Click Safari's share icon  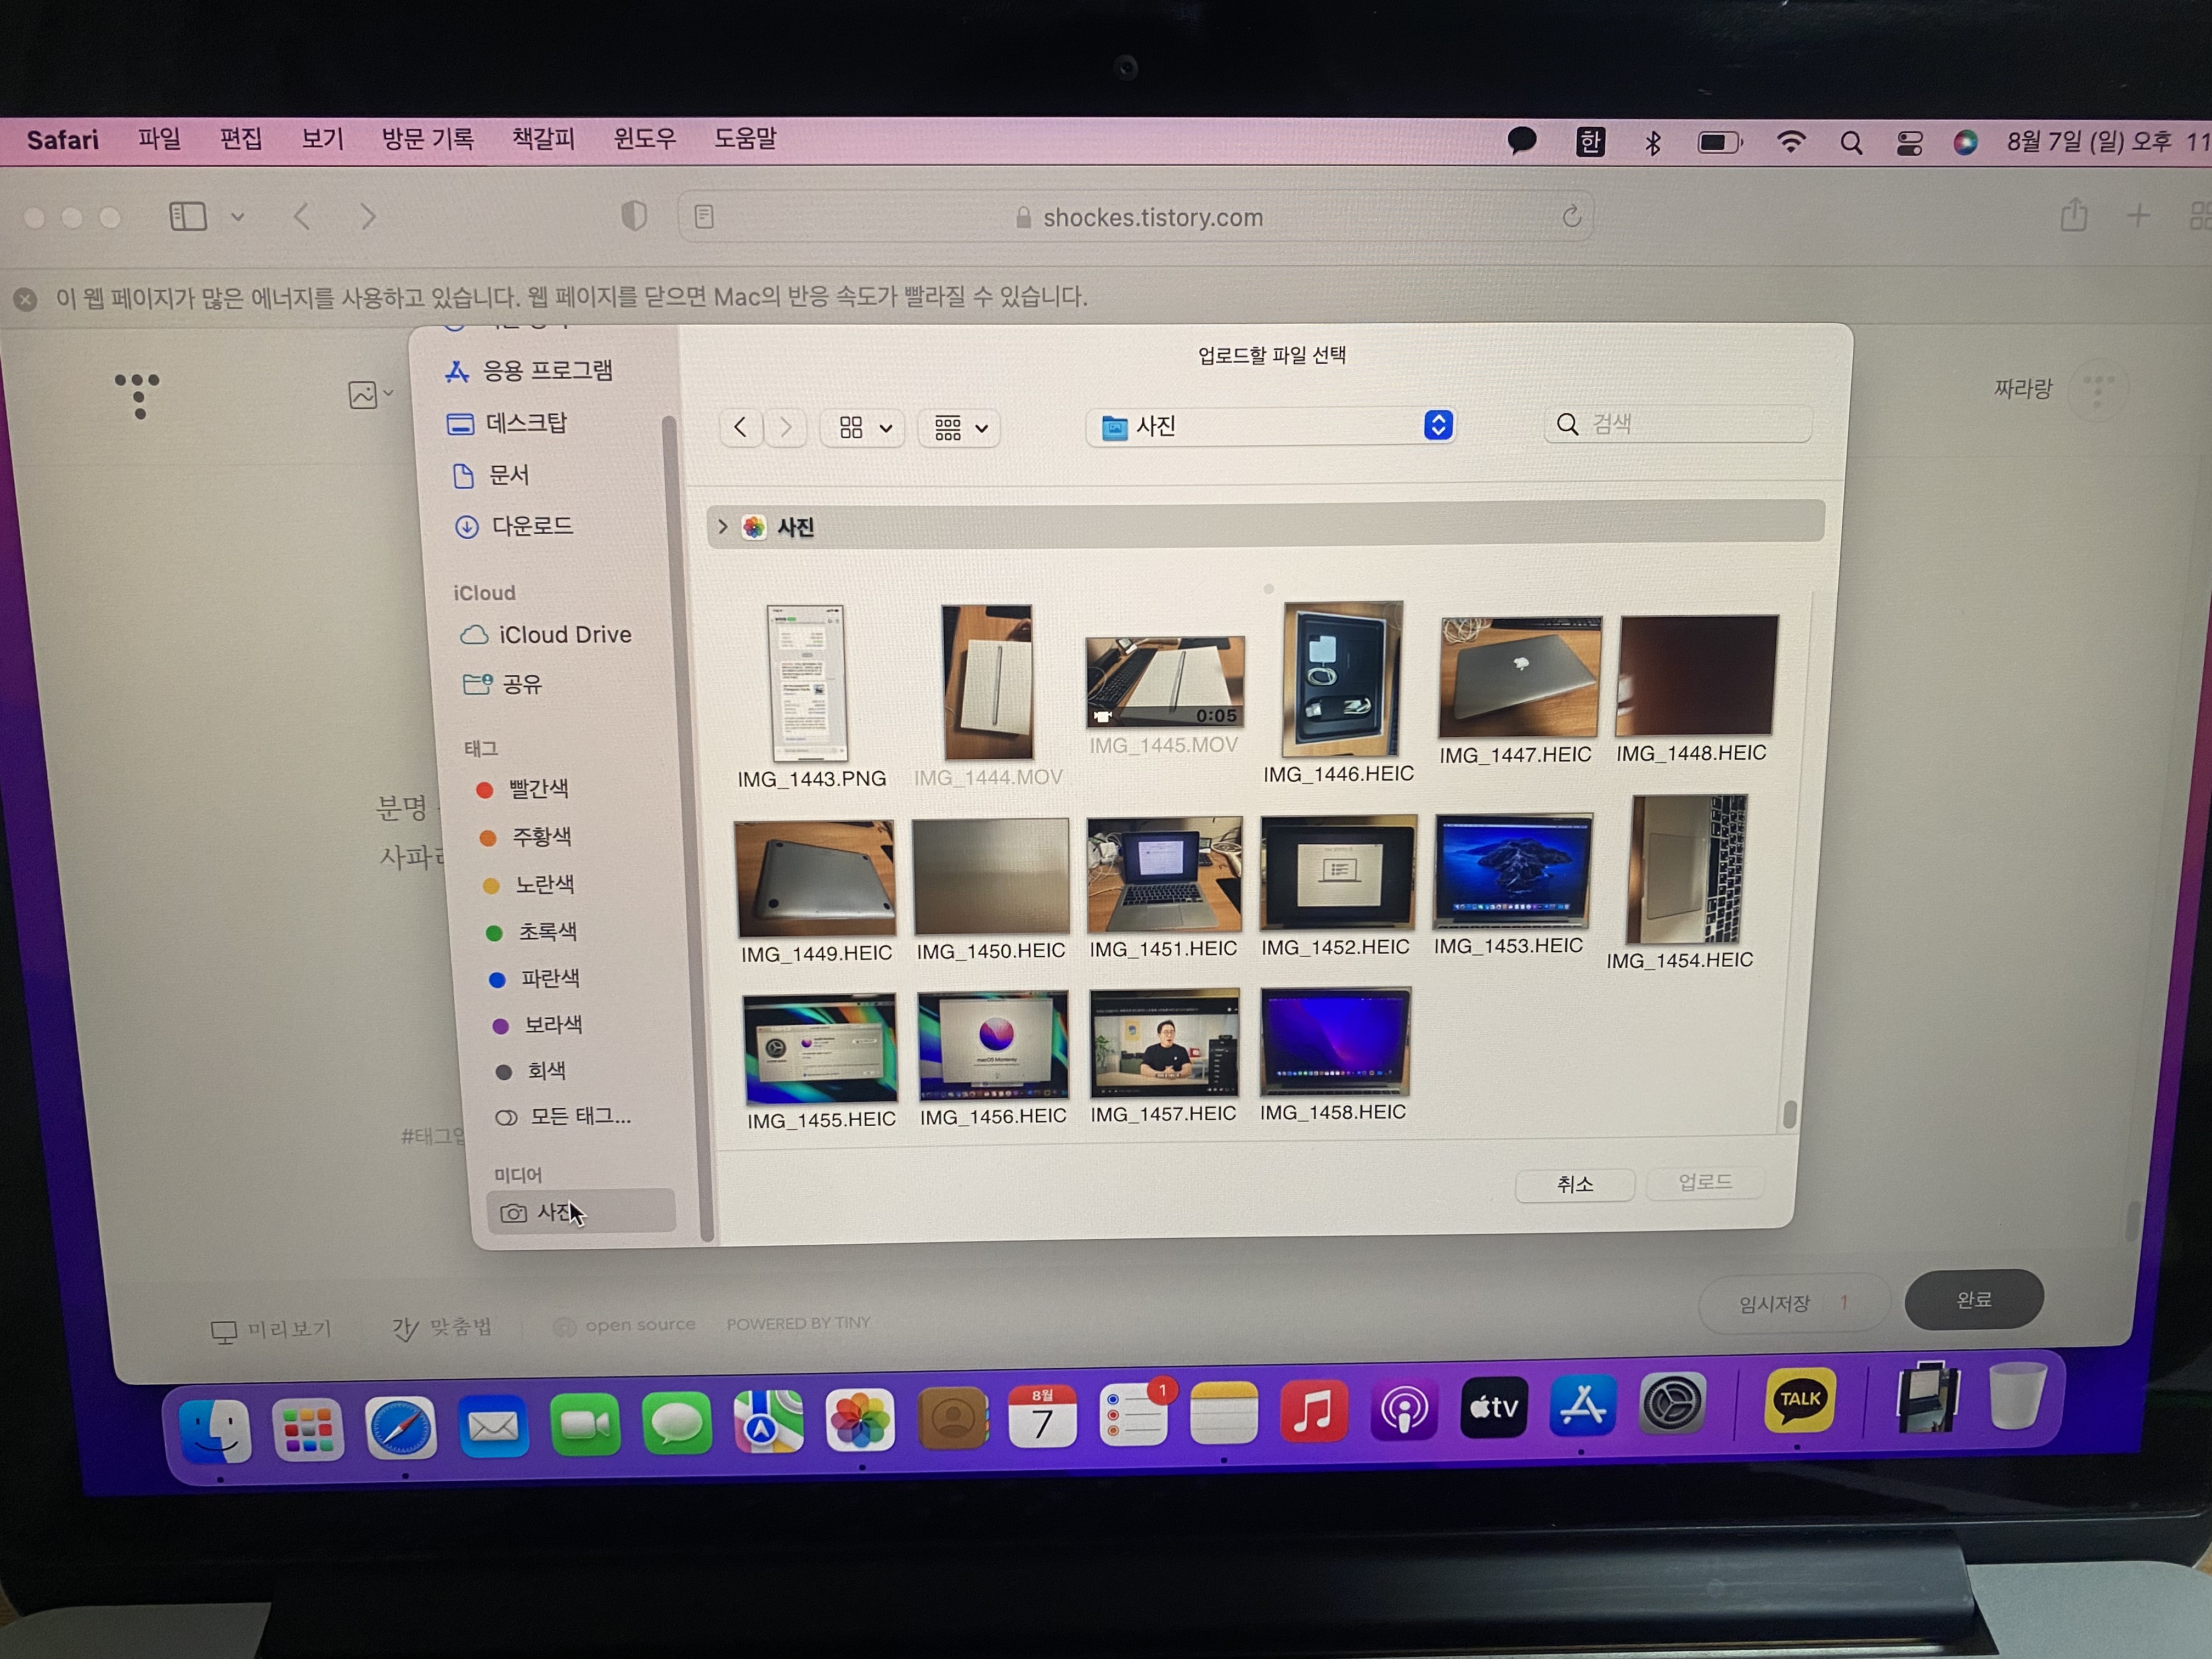(x=2073, y=215)
